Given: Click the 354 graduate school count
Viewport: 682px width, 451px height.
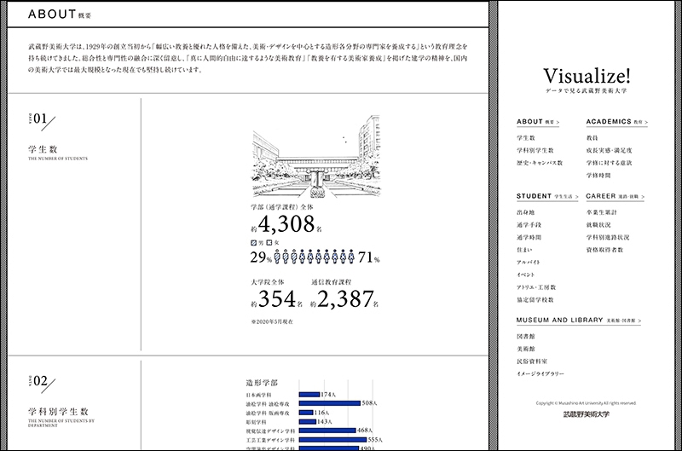Looking at the screenshot, I should 277,299.
